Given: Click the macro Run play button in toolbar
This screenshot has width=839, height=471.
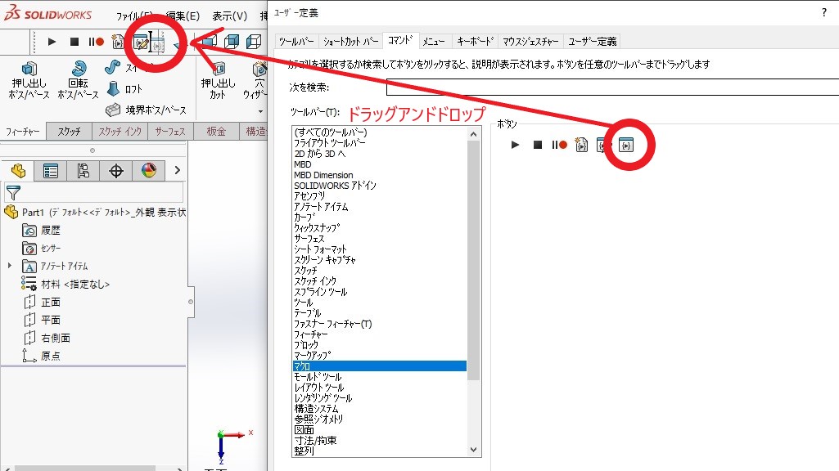Looking at the screenshot, I should coord(52,41).
